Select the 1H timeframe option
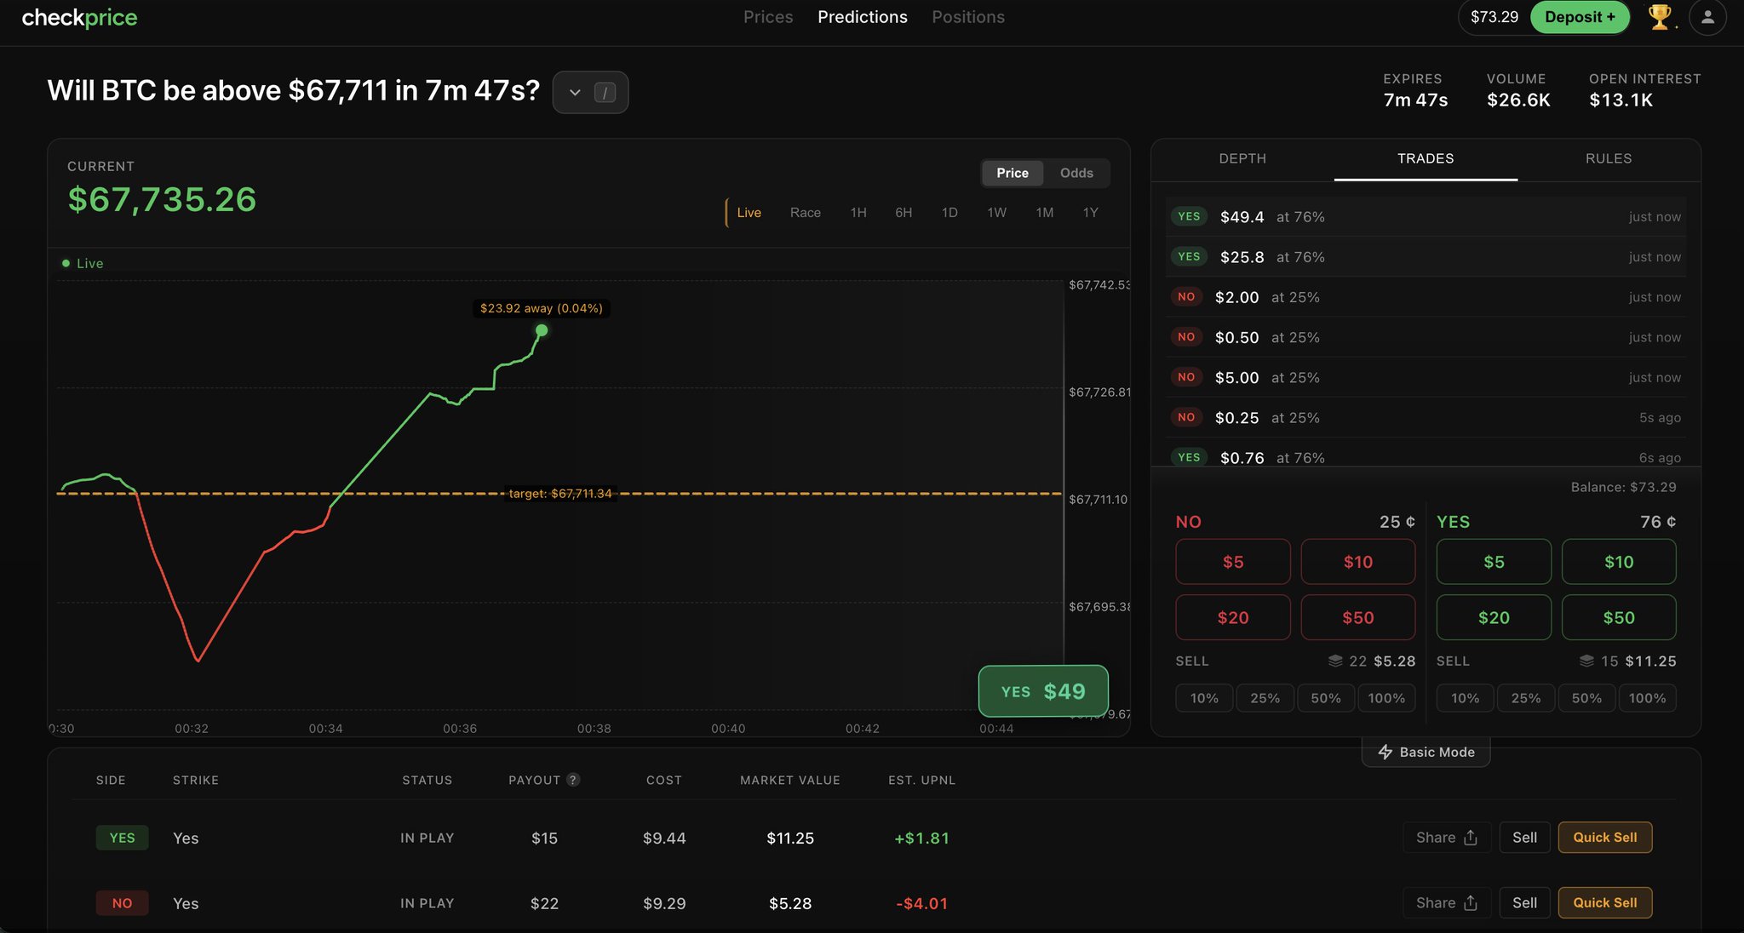This screenshot has width=1744, height=933. (x=858, y=213)
